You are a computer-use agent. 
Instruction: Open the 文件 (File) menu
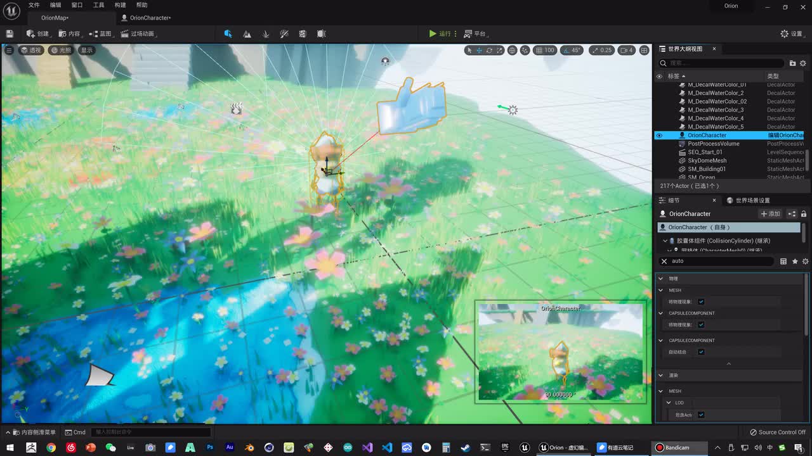[x=34, y=5]
